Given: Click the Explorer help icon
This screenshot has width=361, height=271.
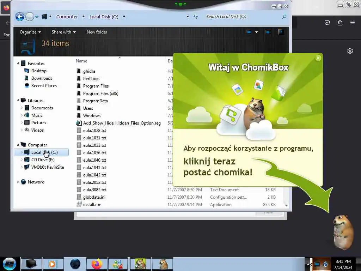Looking at the screenshot, I should (x=281, y=32).
